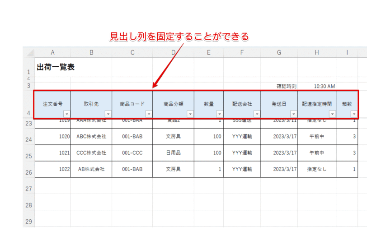Viewport: 367px width, 250px height.
Task: Click 2023/3/17 in row 26
Action: (279, 169)
